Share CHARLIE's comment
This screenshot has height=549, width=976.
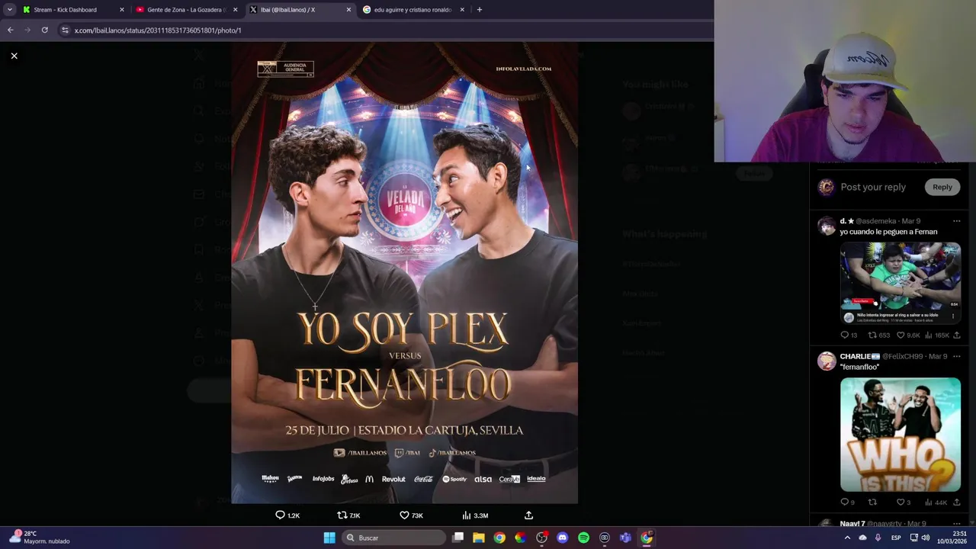click(x=956, y=502)
